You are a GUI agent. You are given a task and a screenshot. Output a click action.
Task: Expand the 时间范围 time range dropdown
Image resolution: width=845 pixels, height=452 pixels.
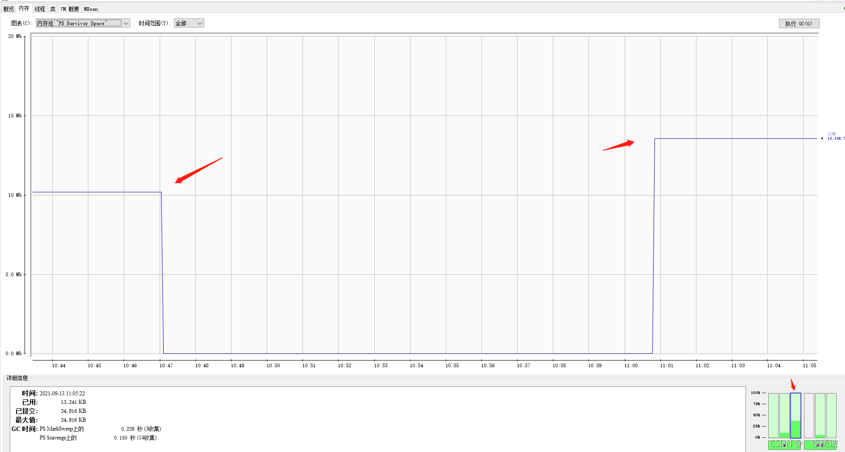[189, 23]
